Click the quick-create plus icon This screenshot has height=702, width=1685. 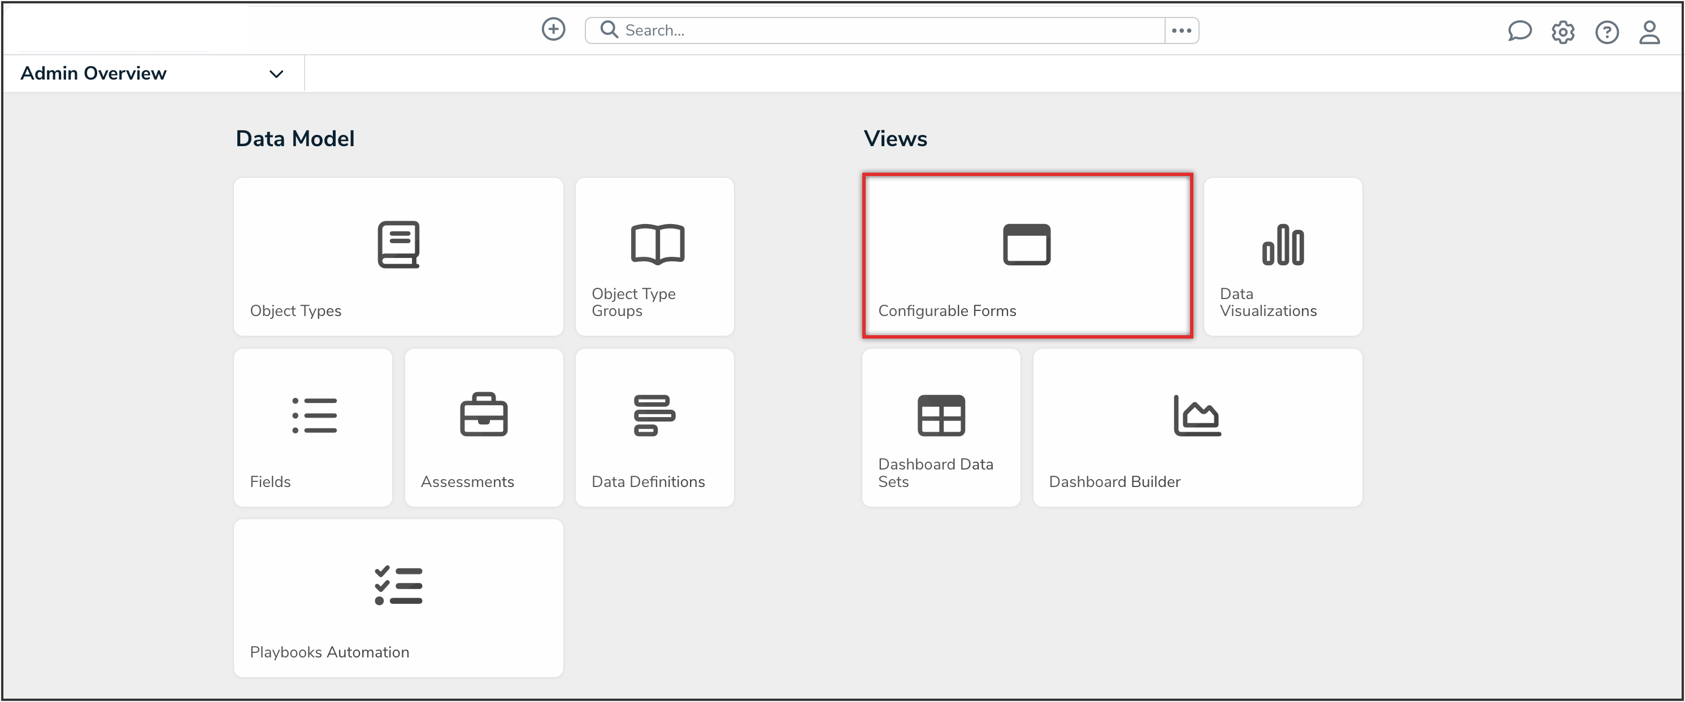[x=553, y=29]
